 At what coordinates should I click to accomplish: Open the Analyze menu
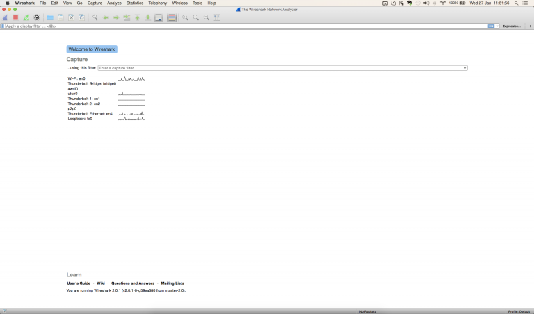point(115,3)
